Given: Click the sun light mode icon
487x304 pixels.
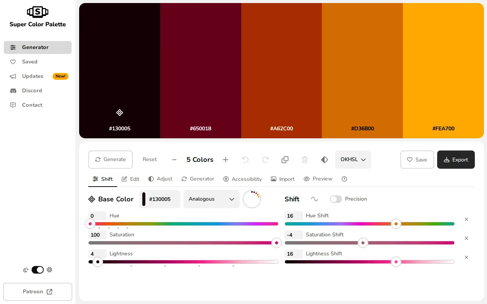Looking at the screenshot, I should click(49, 270).
